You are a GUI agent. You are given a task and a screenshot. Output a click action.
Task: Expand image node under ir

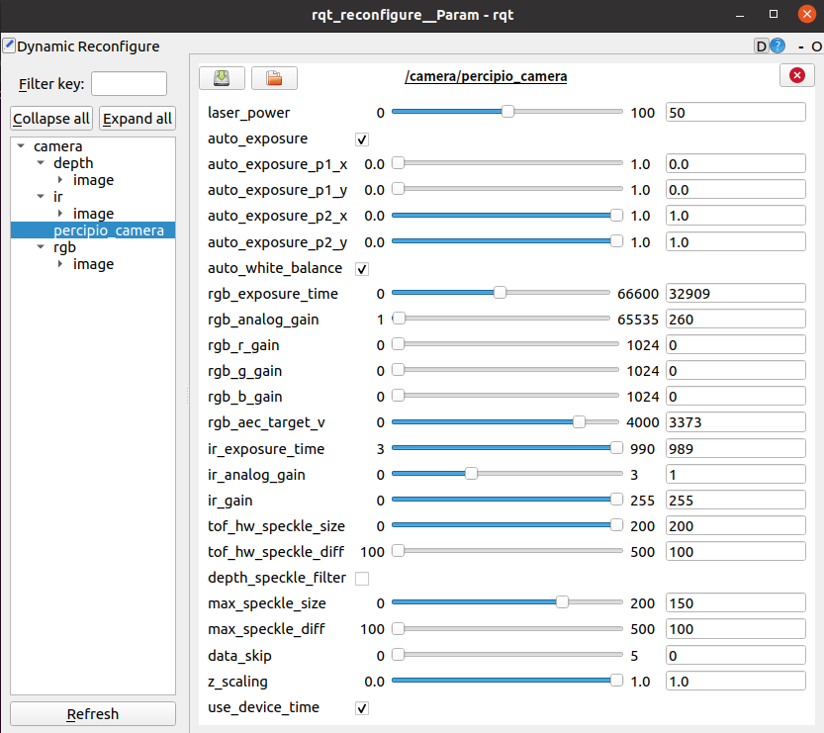coord(60,214)
